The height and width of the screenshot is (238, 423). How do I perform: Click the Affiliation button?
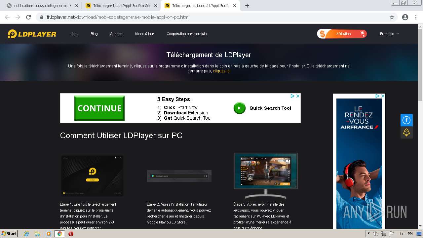pyautogui.click(x=342, y=34)
